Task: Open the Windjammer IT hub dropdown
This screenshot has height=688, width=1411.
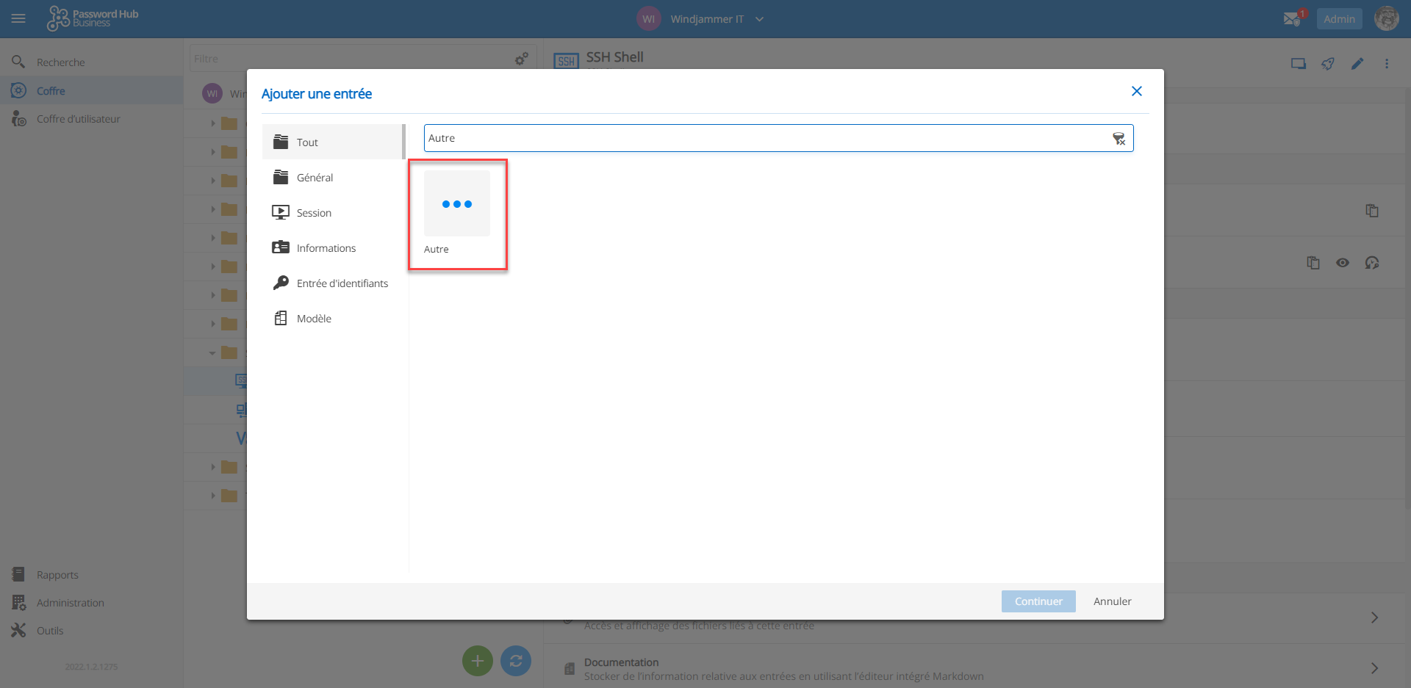Action: click(759, 19)
